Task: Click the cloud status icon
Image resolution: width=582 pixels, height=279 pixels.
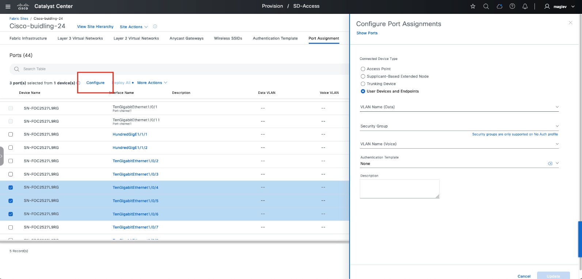Action: [499, 7]
